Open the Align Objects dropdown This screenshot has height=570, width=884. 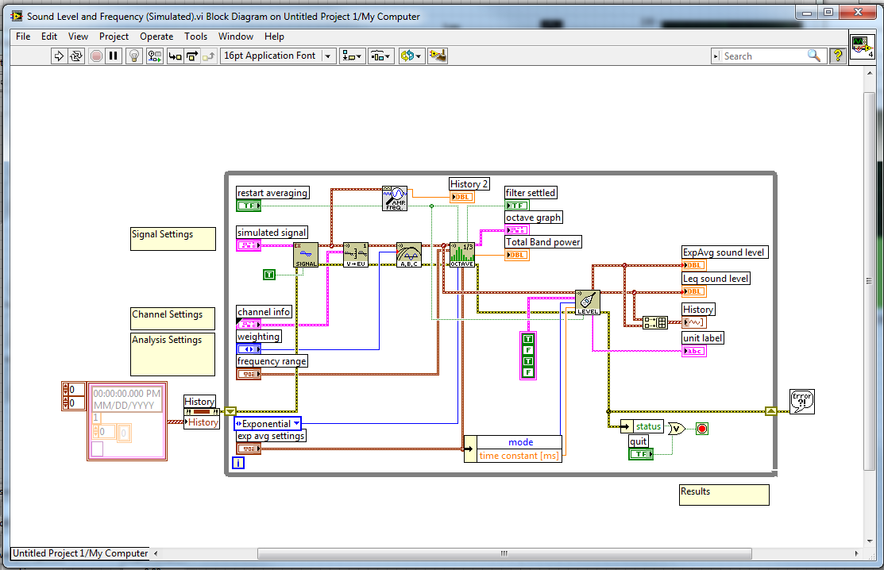tap(352, 56)
